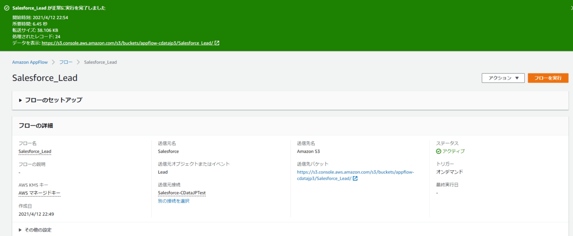The width and height of the screenshot is (573, 236).
Task: Click the Salesforce_Lead page heading
Action: pyautogui.click(x=45, y=79)
